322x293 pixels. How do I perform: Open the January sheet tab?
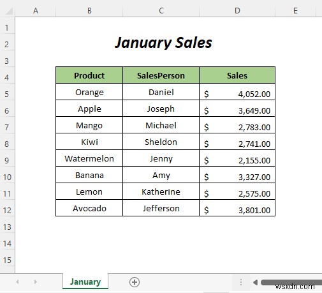(85, 282)
